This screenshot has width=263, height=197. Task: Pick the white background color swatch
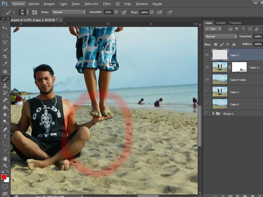[7, 181]
